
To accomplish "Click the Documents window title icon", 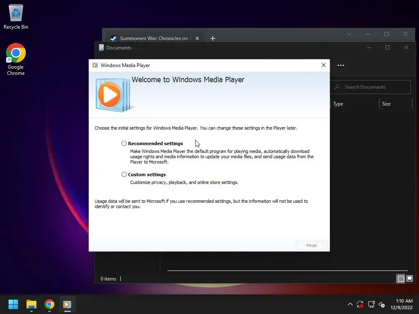I will [x=101, y=47].
